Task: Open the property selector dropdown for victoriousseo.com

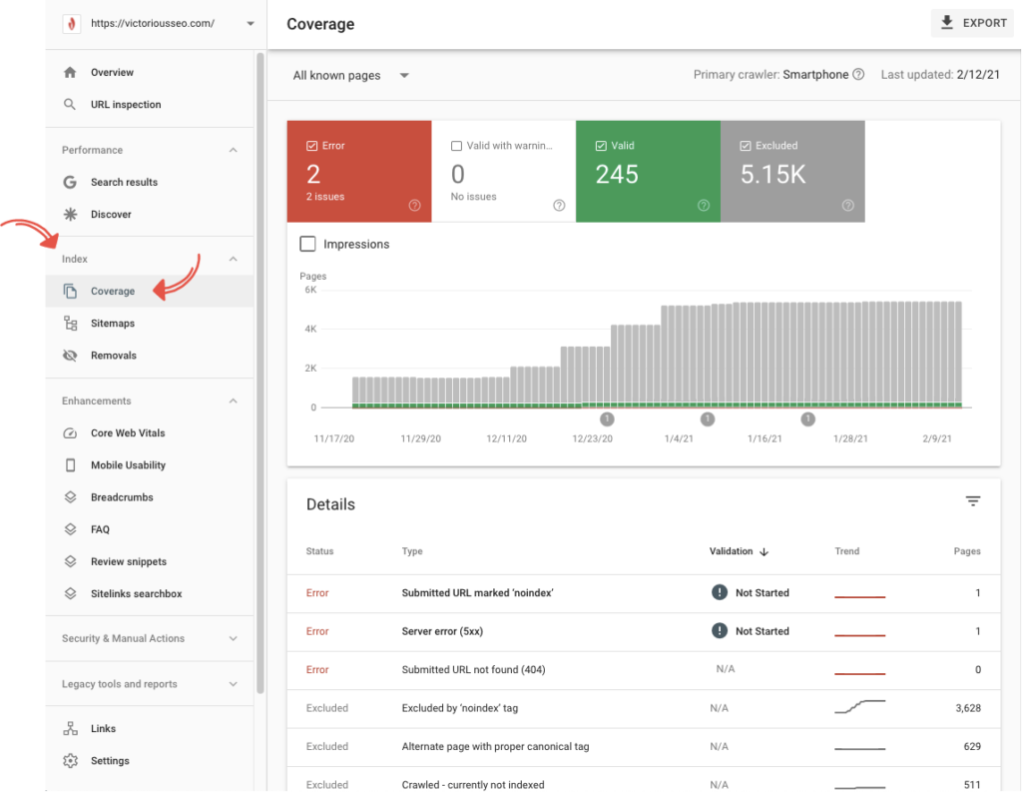Action: [x=250, y=24]
